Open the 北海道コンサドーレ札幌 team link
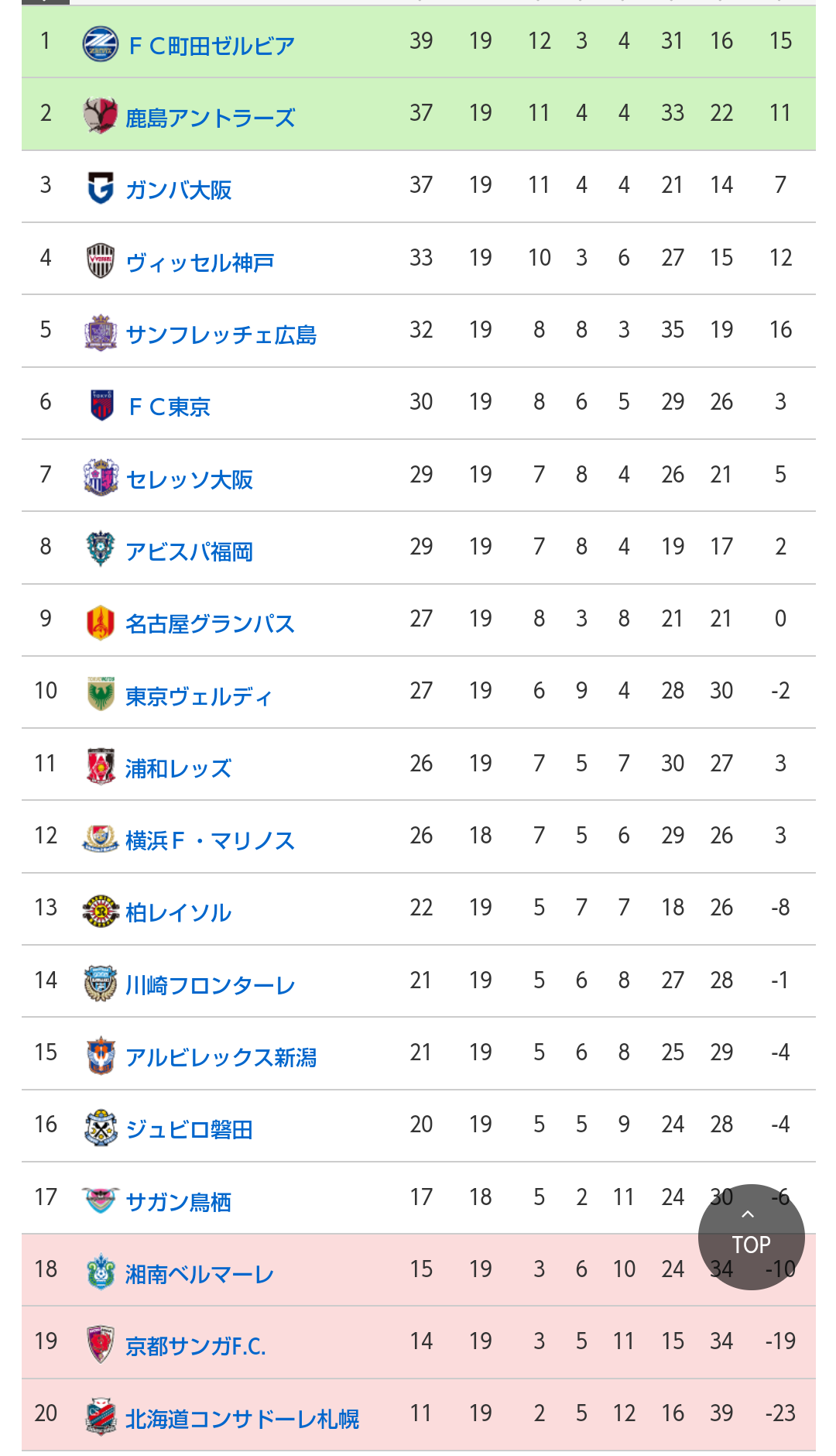 pyautogui.click(x=242, y=1419)
